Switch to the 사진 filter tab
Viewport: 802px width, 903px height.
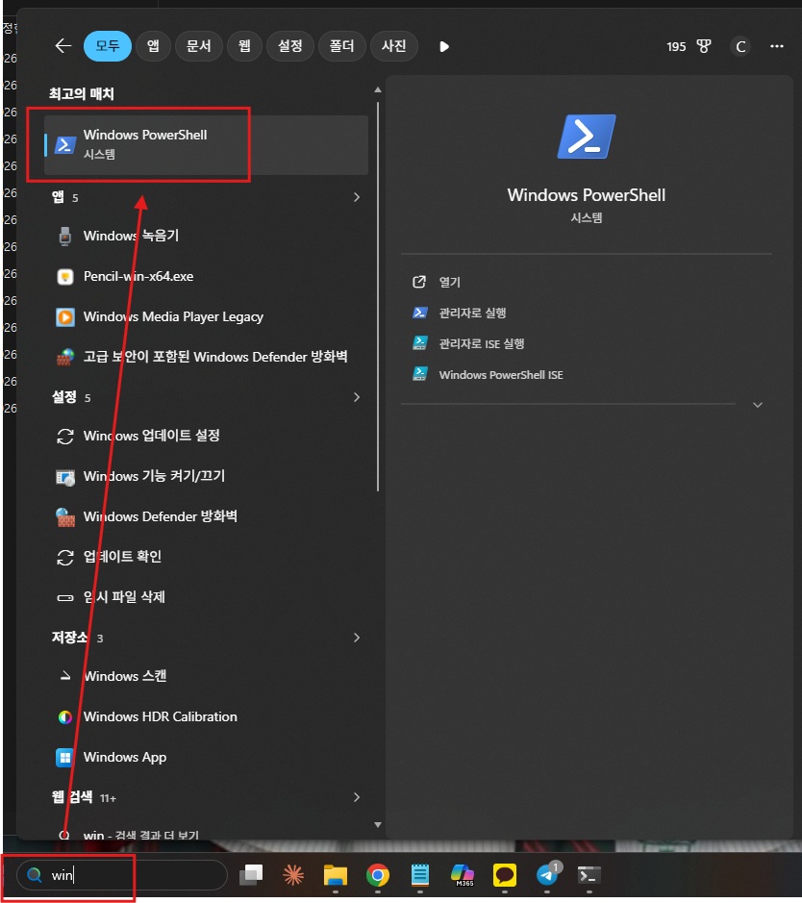tap(394, 46)
